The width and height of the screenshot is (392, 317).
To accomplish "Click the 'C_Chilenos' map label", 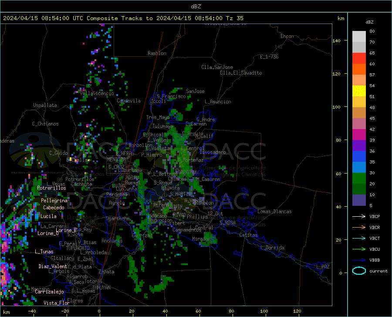I will click(x=45, y=124).
